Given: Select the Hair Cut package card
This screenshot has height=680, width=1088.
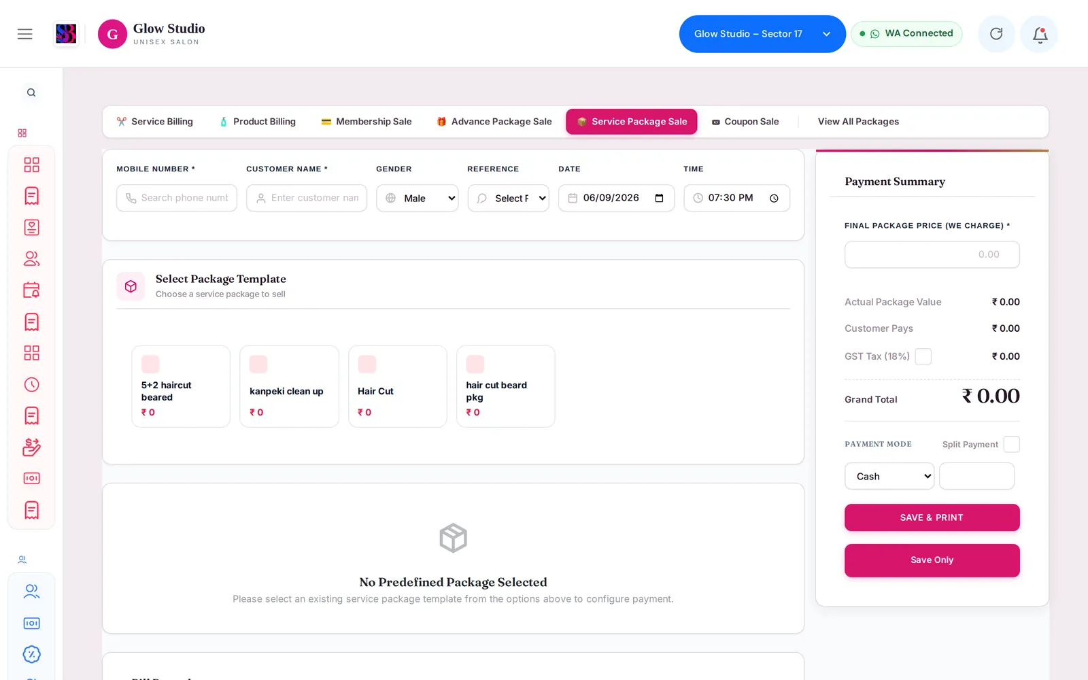Looking at the screenshot, I should coord(398,386).
